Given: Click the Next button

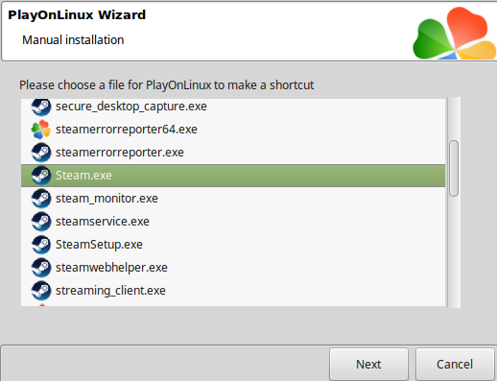Looking at the screenshot, I should point(368,365).
